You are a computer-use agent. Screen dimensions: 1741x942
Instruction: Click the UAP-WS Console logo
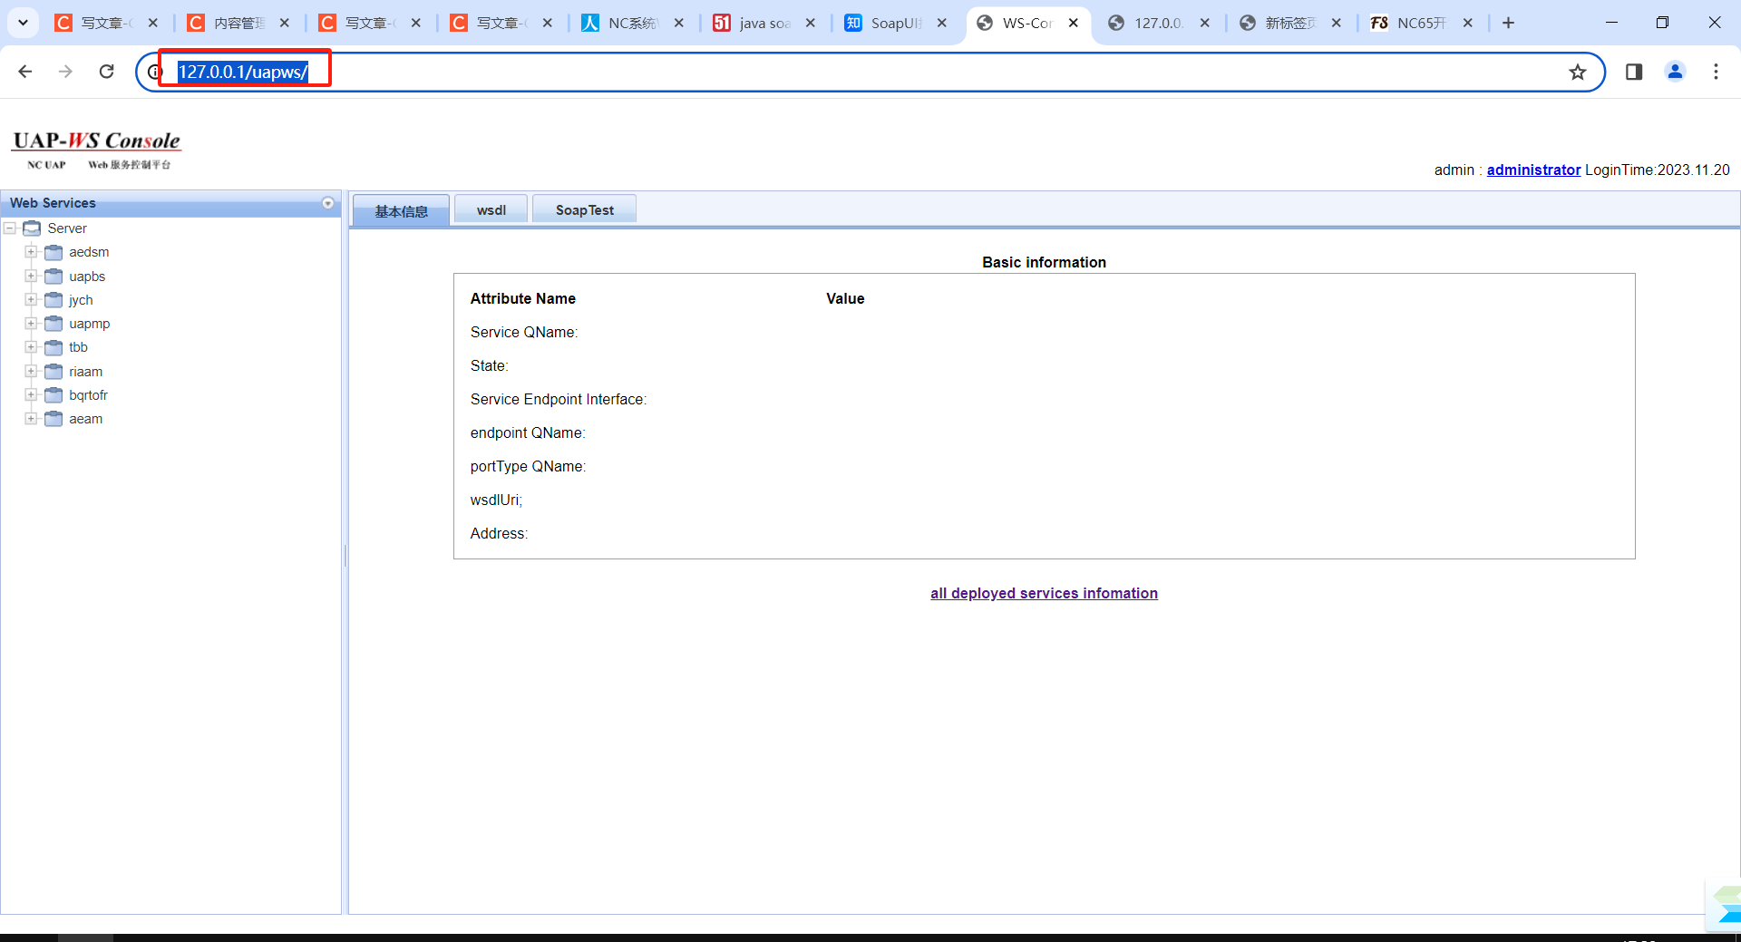point(96,150)
